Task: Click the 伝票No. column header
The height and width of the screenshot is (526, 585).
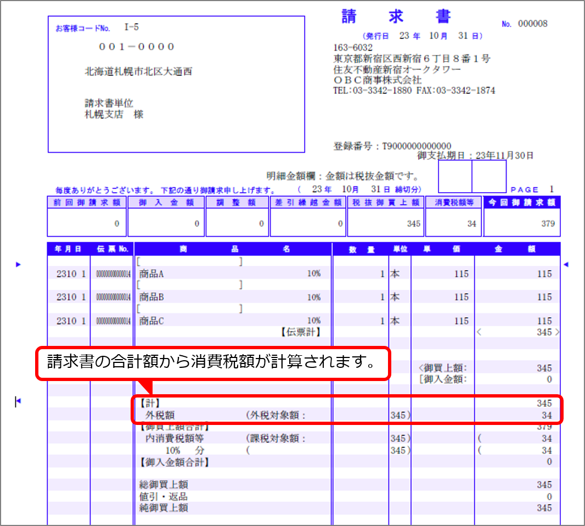Action: (113, 249)
